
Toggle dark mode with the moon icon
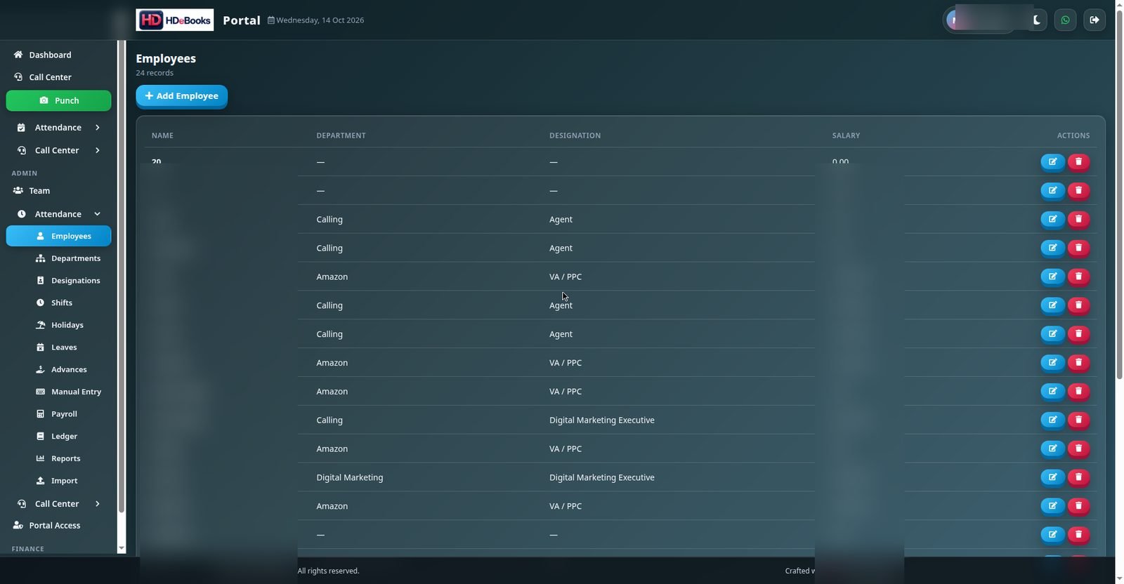(x=1036, y=20)
